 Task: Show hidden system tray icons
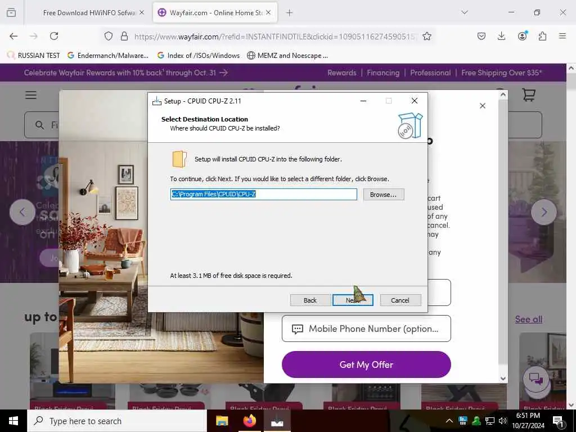click(449, 421)
